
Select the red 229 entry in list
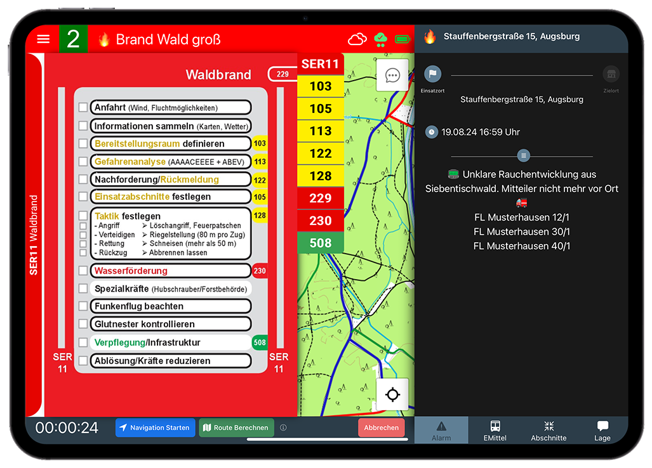click(x=321, y=198)
